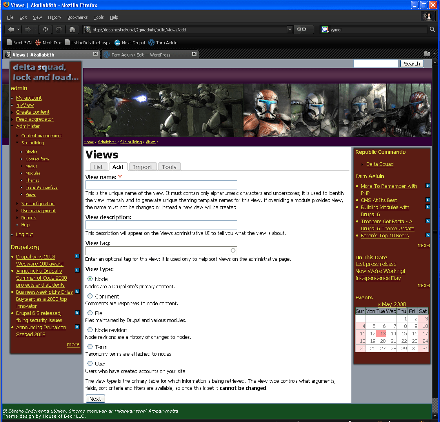Click the vertical scrollbar down arrow
Screen dimensions: 440x422
click(x=435, y=415)
